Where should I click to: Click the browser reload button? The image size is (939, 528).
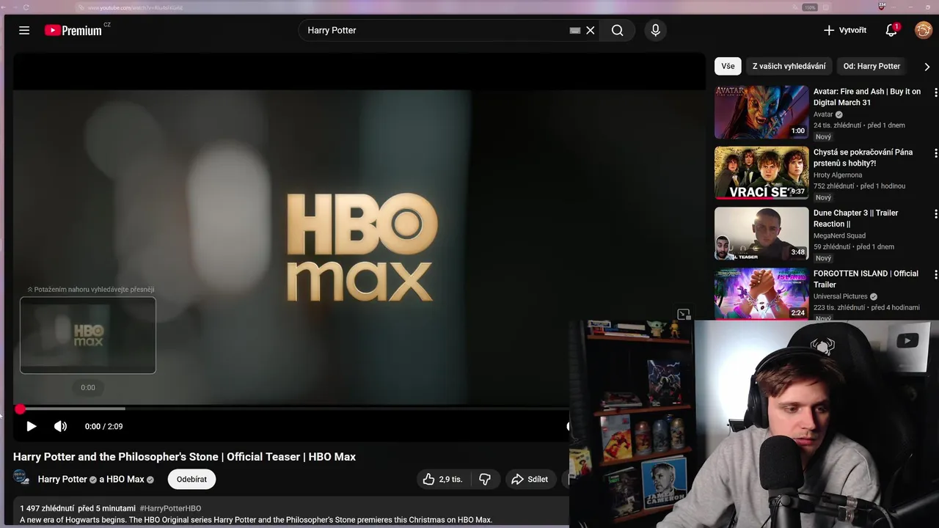tap(26, 7)
